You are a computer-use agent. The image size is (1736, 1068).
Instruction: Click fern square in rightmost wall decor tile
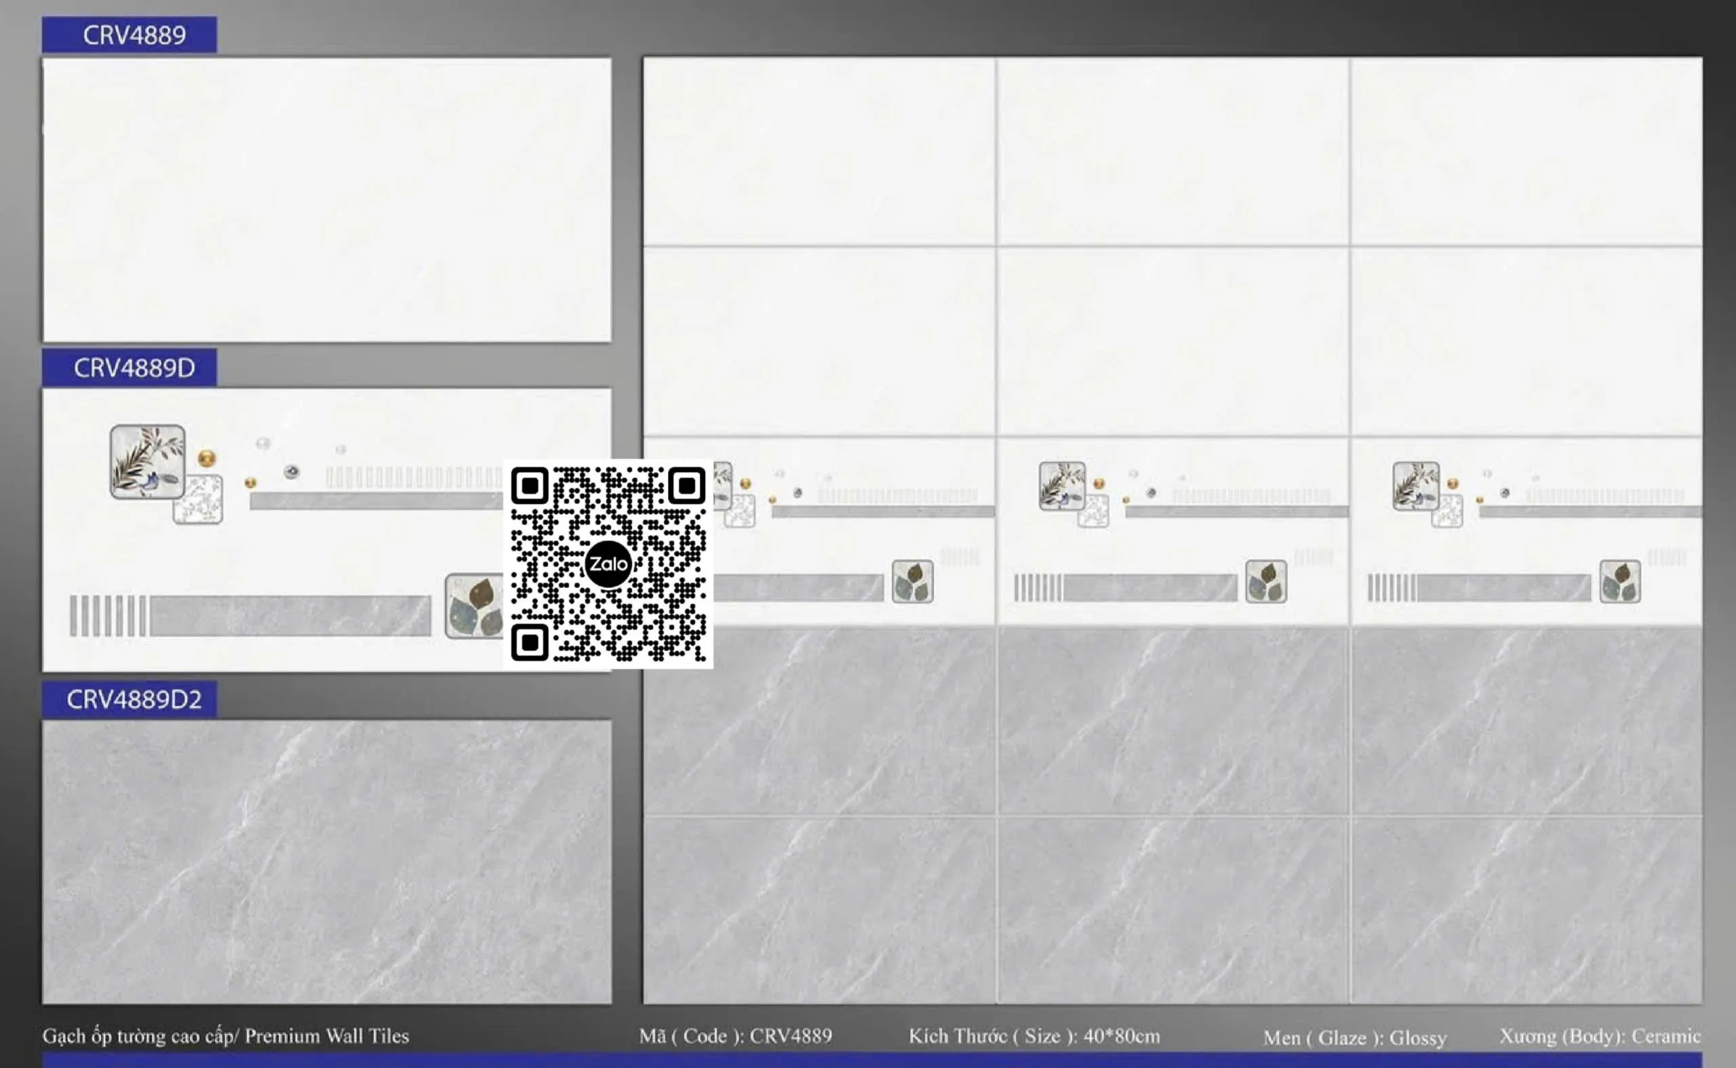[1415, 486]
